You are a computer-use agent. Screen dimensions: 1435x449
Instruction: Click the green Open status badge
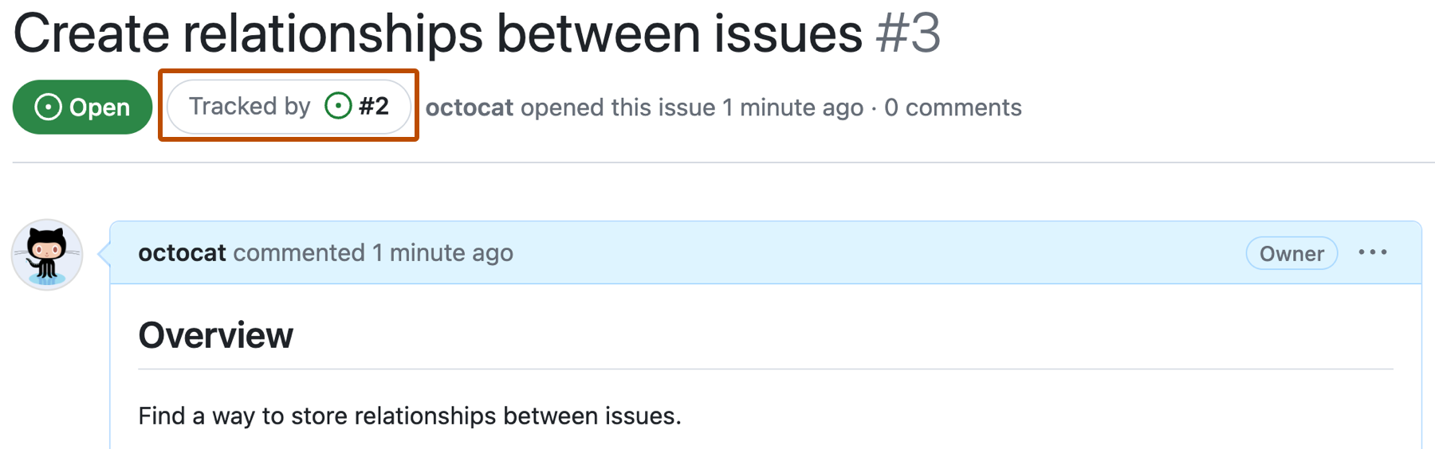click(x=82, y=107)
